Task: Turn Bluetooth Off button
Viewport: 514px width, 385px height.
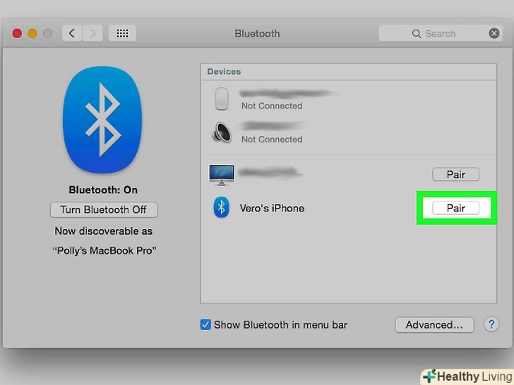Action: tap(104, 209)
